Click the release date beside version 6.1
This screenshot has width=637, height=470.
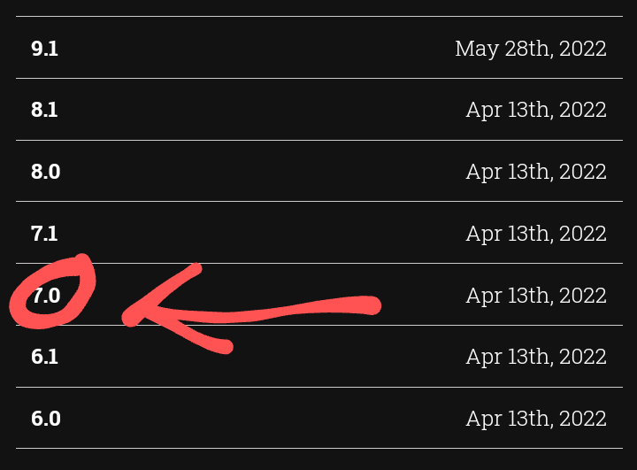(x=536, y=357)
